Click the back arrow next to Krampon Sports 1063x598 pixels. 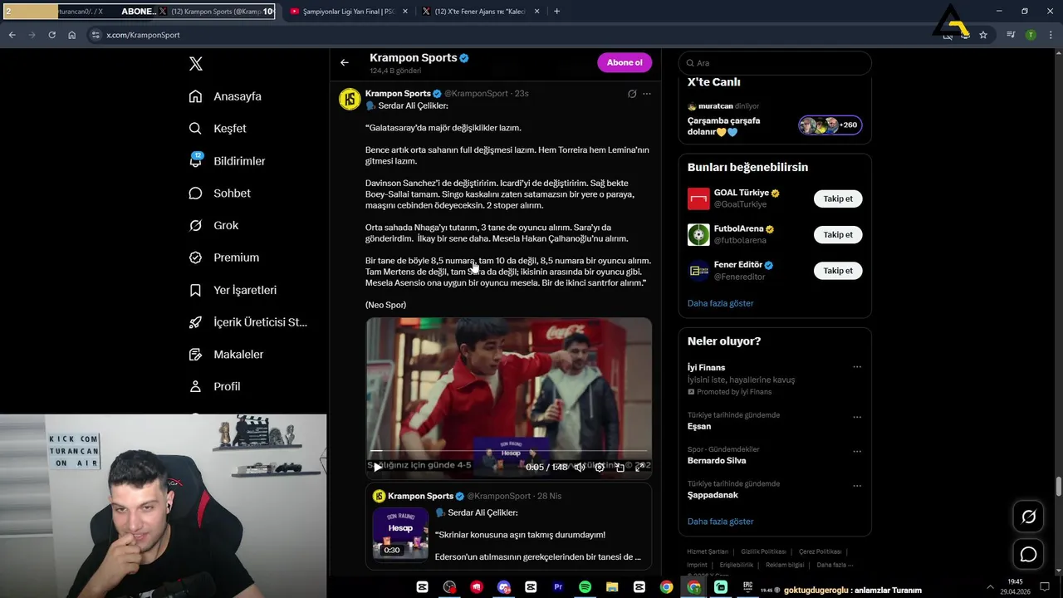point(345,62)
